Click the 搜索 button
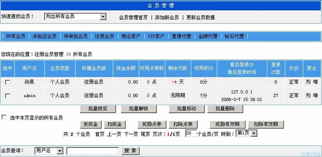 [130, 151]
